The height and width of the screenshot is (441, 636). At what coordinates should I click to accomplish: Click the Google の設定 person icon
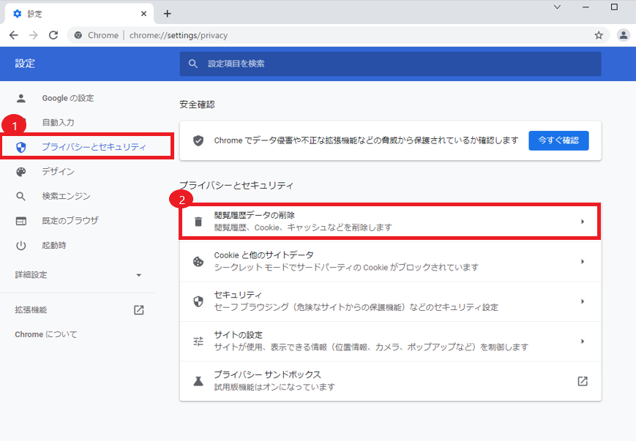(21, 98)
